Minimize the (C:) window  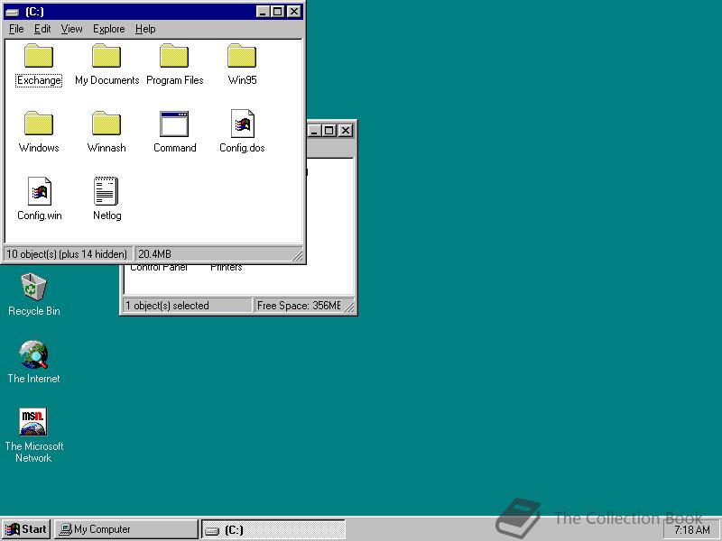click(263, 12)
